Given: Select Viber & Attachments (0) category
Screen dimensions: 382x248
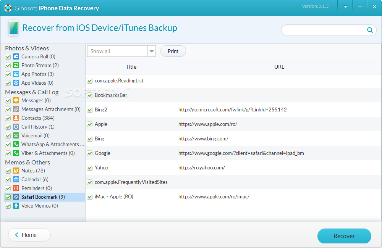Looking at the screenshot, I should pyautogui.click(x=48, y=153).
